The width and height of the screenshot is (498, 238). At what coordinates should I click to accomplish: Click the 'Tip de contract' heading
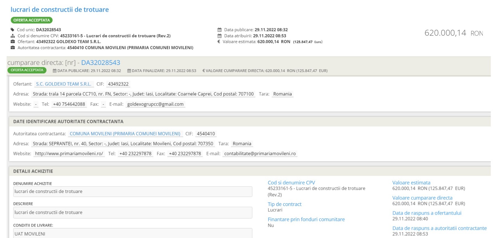pos(284,204)
